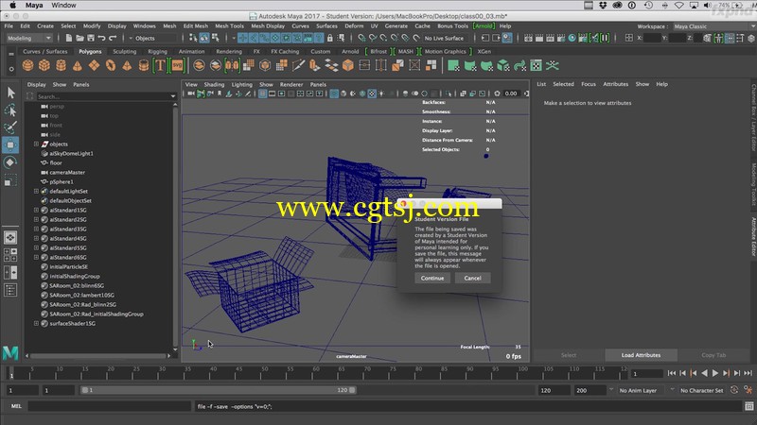Create a polygon cylinder from the shelf
757x425 pixels.
click(61, 65)
